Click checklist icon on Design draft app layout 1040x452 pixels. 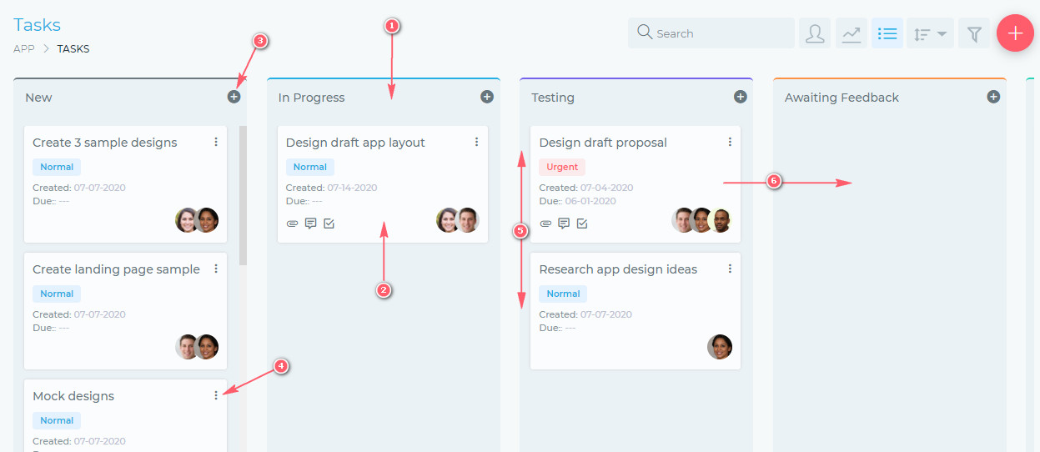tap(329, 223)
